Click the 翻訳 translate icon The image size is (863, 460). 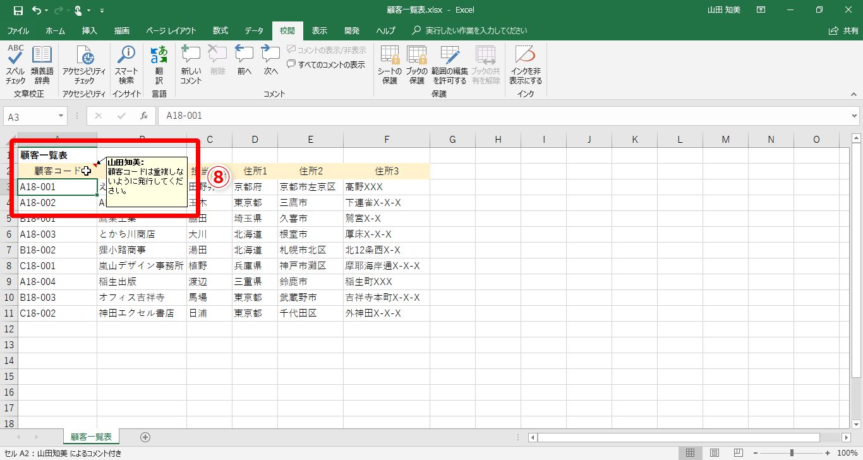[159, 64]
